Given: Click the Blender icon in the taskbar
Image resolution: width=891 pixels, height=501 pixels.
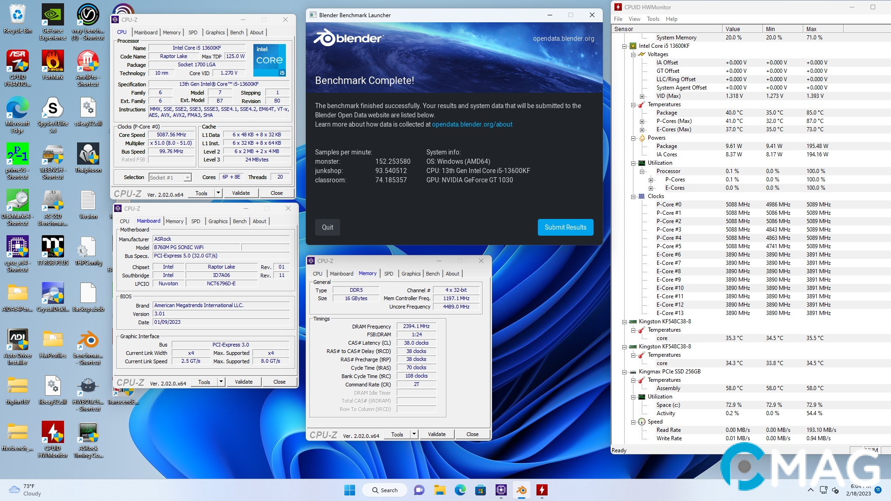Looking at the screenshot, I should (x=522, y=490).
